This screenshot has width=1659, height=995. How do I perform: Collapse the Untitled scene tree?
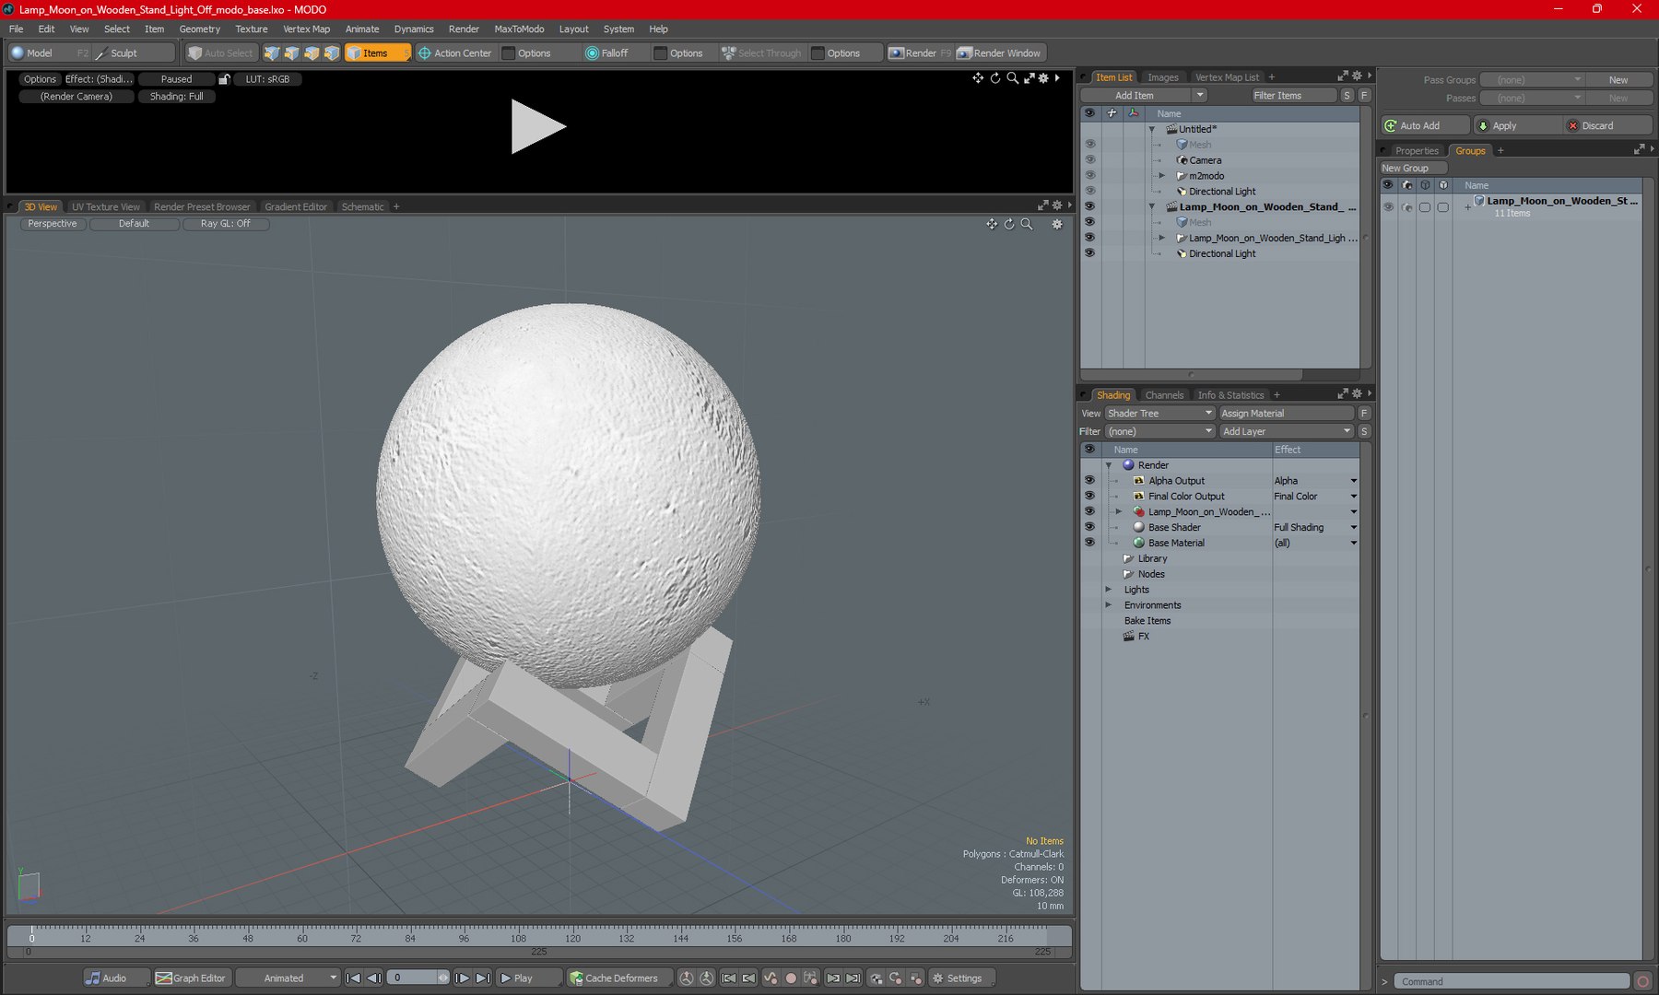tap(1152, 129)
